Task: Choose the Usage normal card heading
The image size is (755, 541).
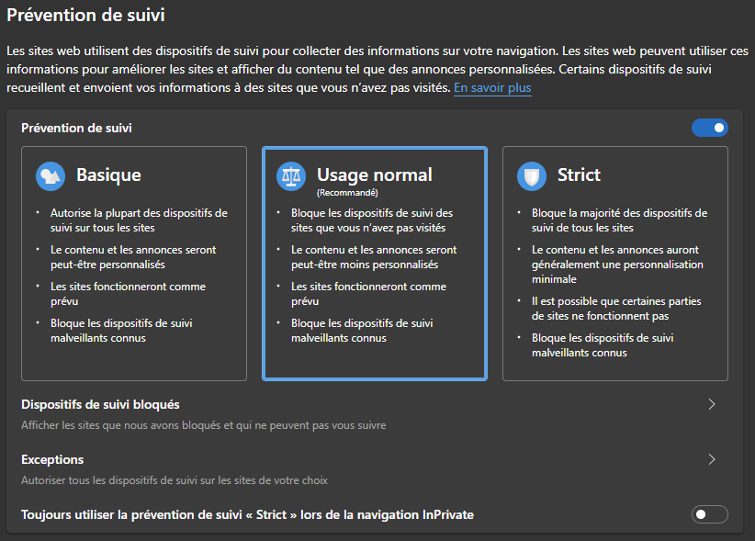Action: (x=374, y=175)
